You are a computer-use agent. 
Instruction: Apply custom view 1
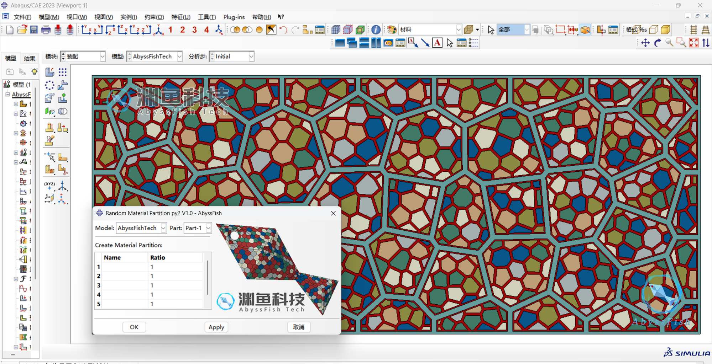(171, 30)
